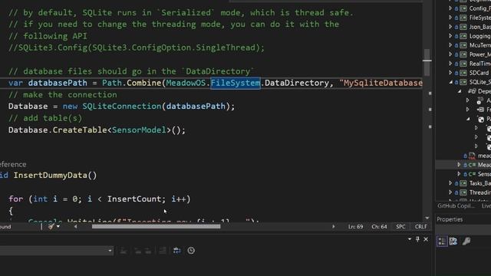The width and height of the screenshot is (491, 276).
Task: Click SQLiteConnection in the Database assignment
Action: [x=122, y=107]
